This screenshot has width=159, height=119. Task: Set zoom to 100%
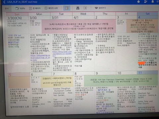click(20, 8)
